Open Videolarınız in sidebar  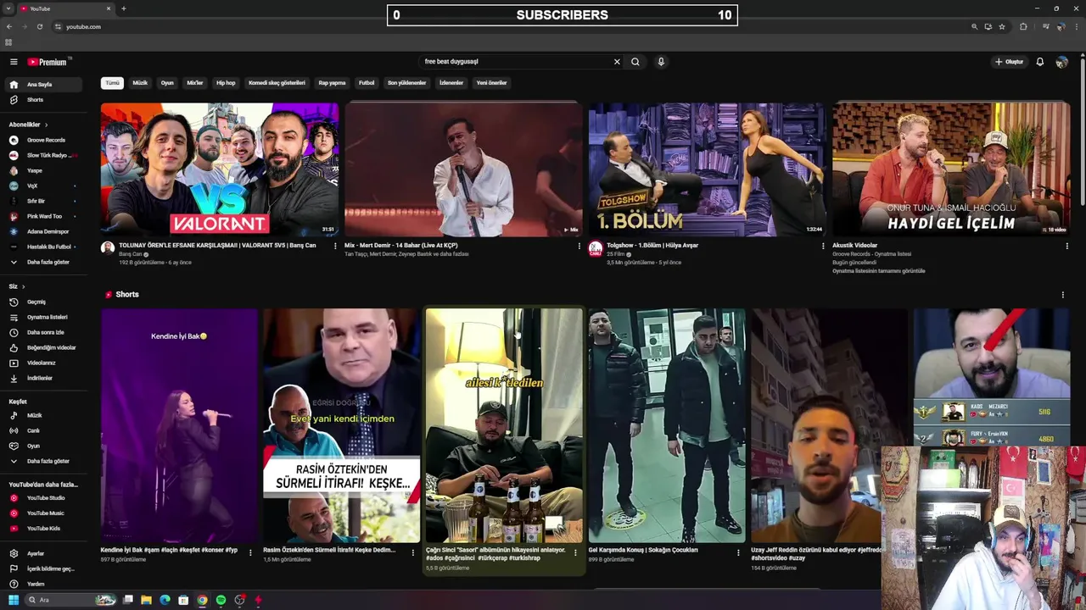point(42,363)
